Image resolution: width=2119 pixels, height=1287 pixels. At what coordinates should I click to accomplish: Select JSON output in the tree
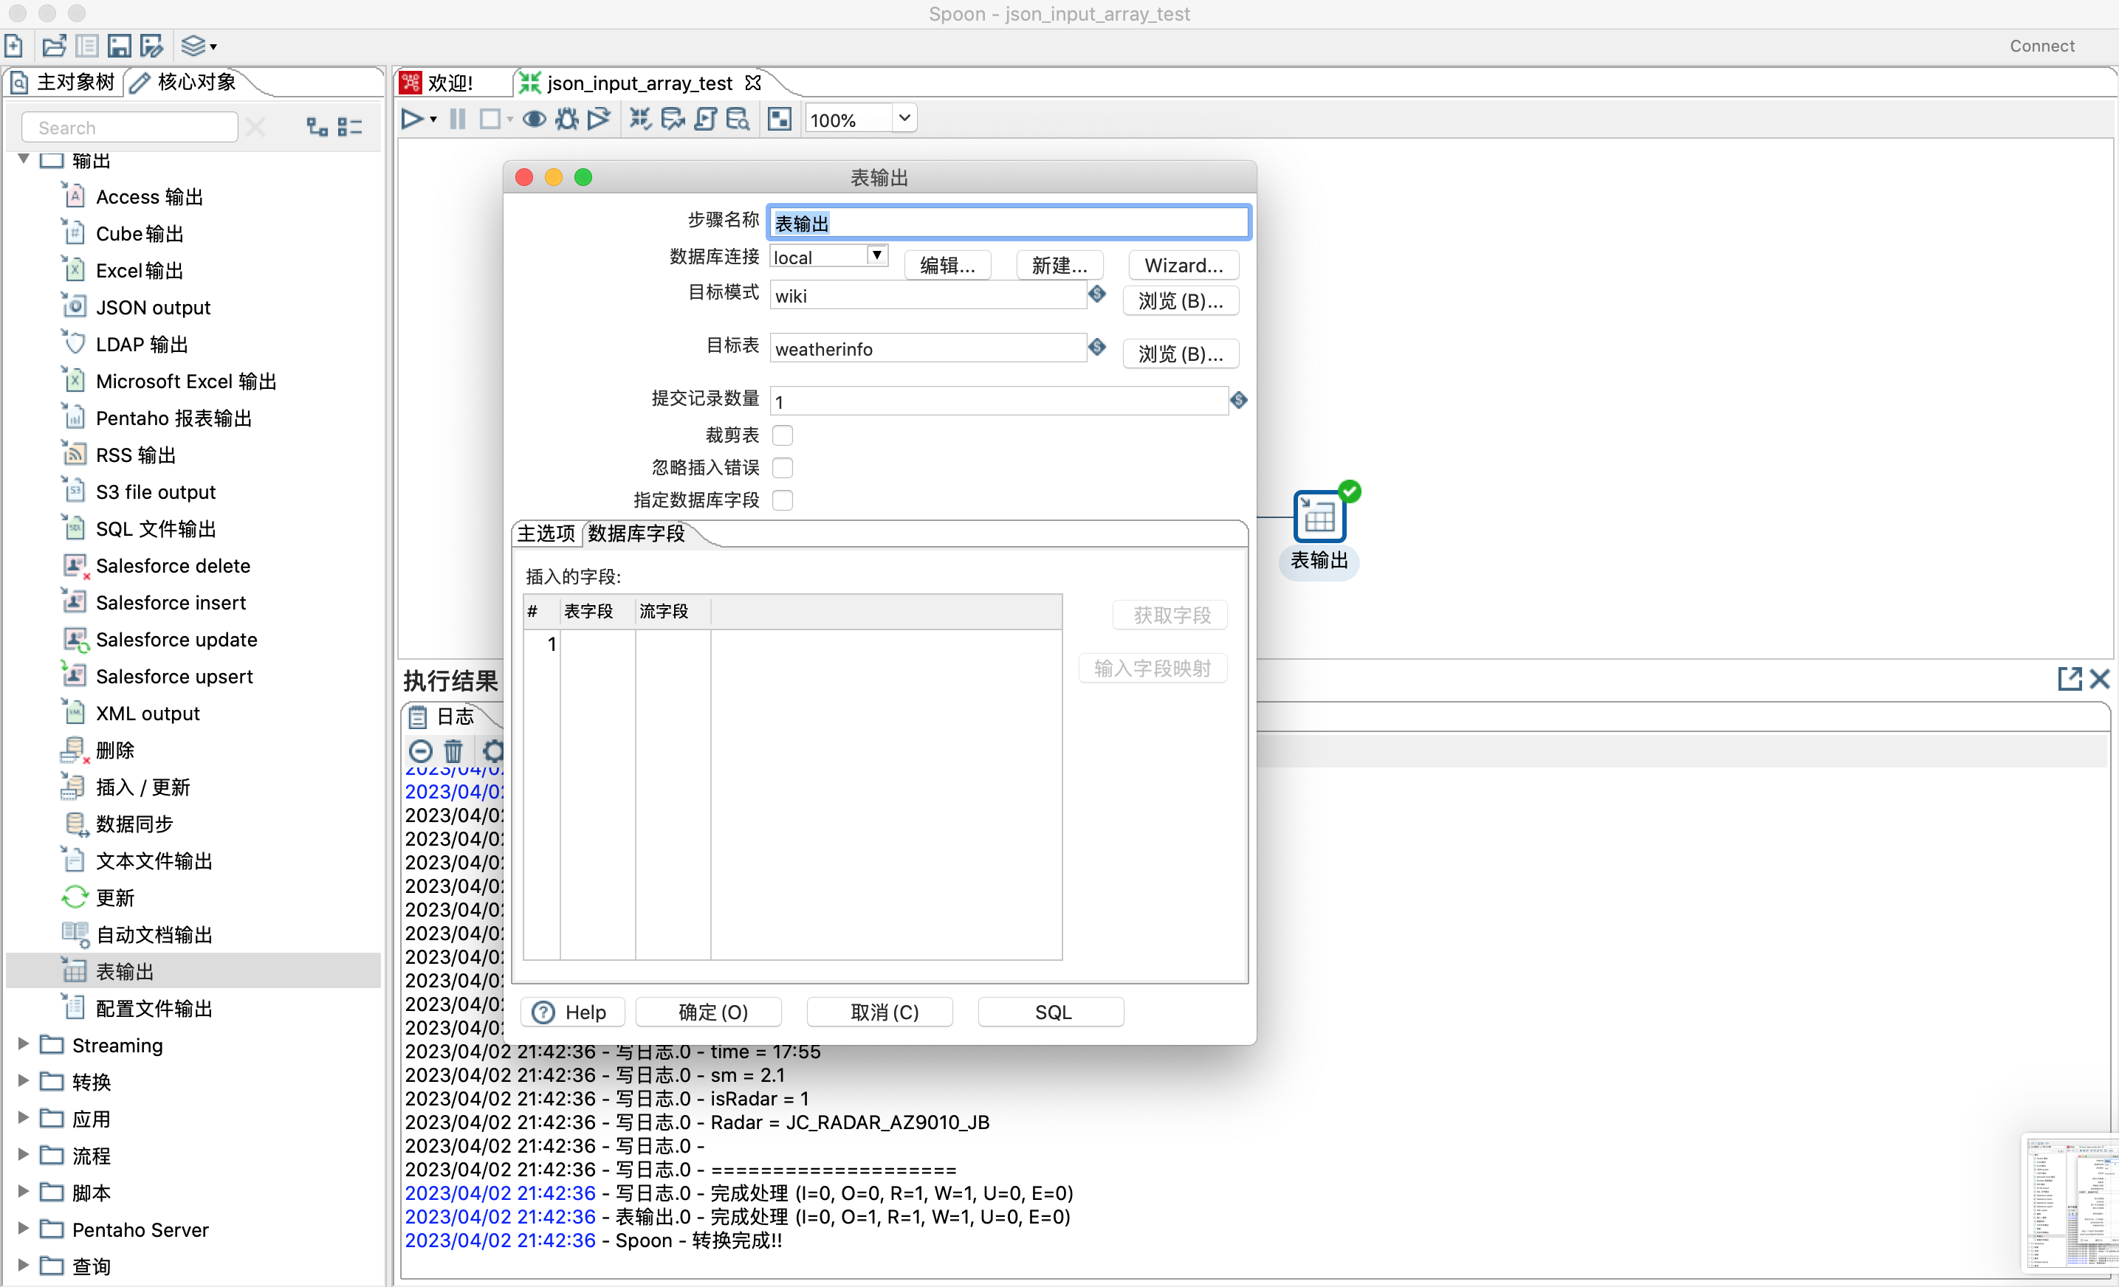click(152, 308)
